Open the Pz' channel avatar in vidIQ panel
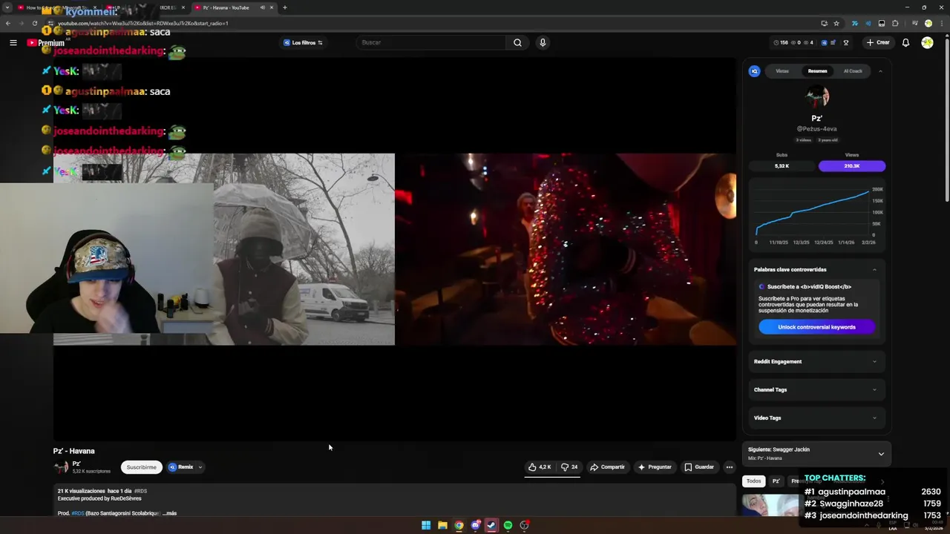 pyautogui.click(x=816, y=97)
